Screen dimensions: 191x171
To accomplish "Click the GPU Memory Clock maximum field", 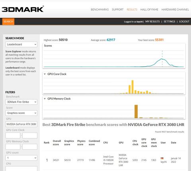I will coord(30,147).
